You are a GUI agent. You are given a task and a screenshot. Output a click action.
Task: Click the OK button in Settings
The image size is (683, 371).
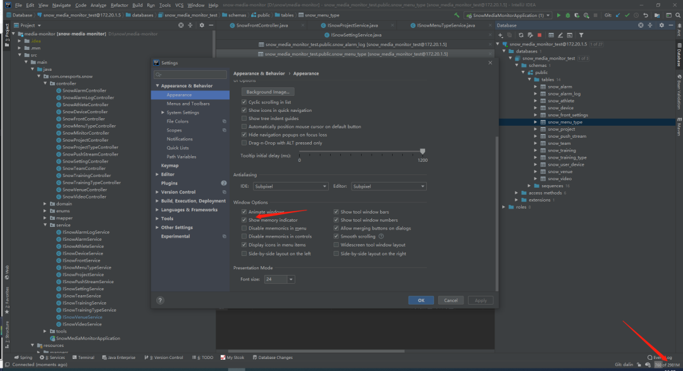click(x=421, y=300)
